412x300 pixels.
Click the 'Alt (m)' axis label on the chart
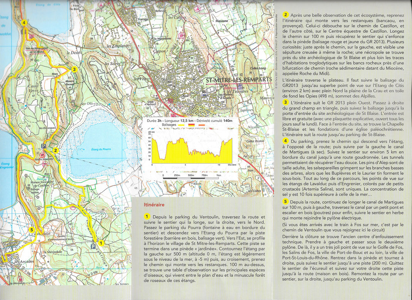pos(151,132)
